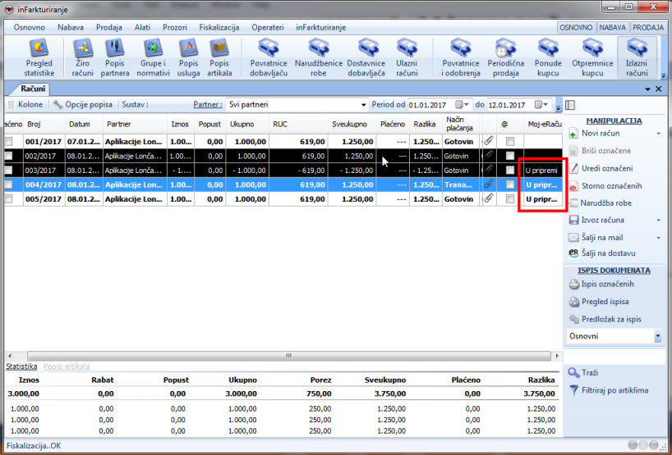
Task: Toggle @ checkbox in row 001/2017
Action: (510, 141)
